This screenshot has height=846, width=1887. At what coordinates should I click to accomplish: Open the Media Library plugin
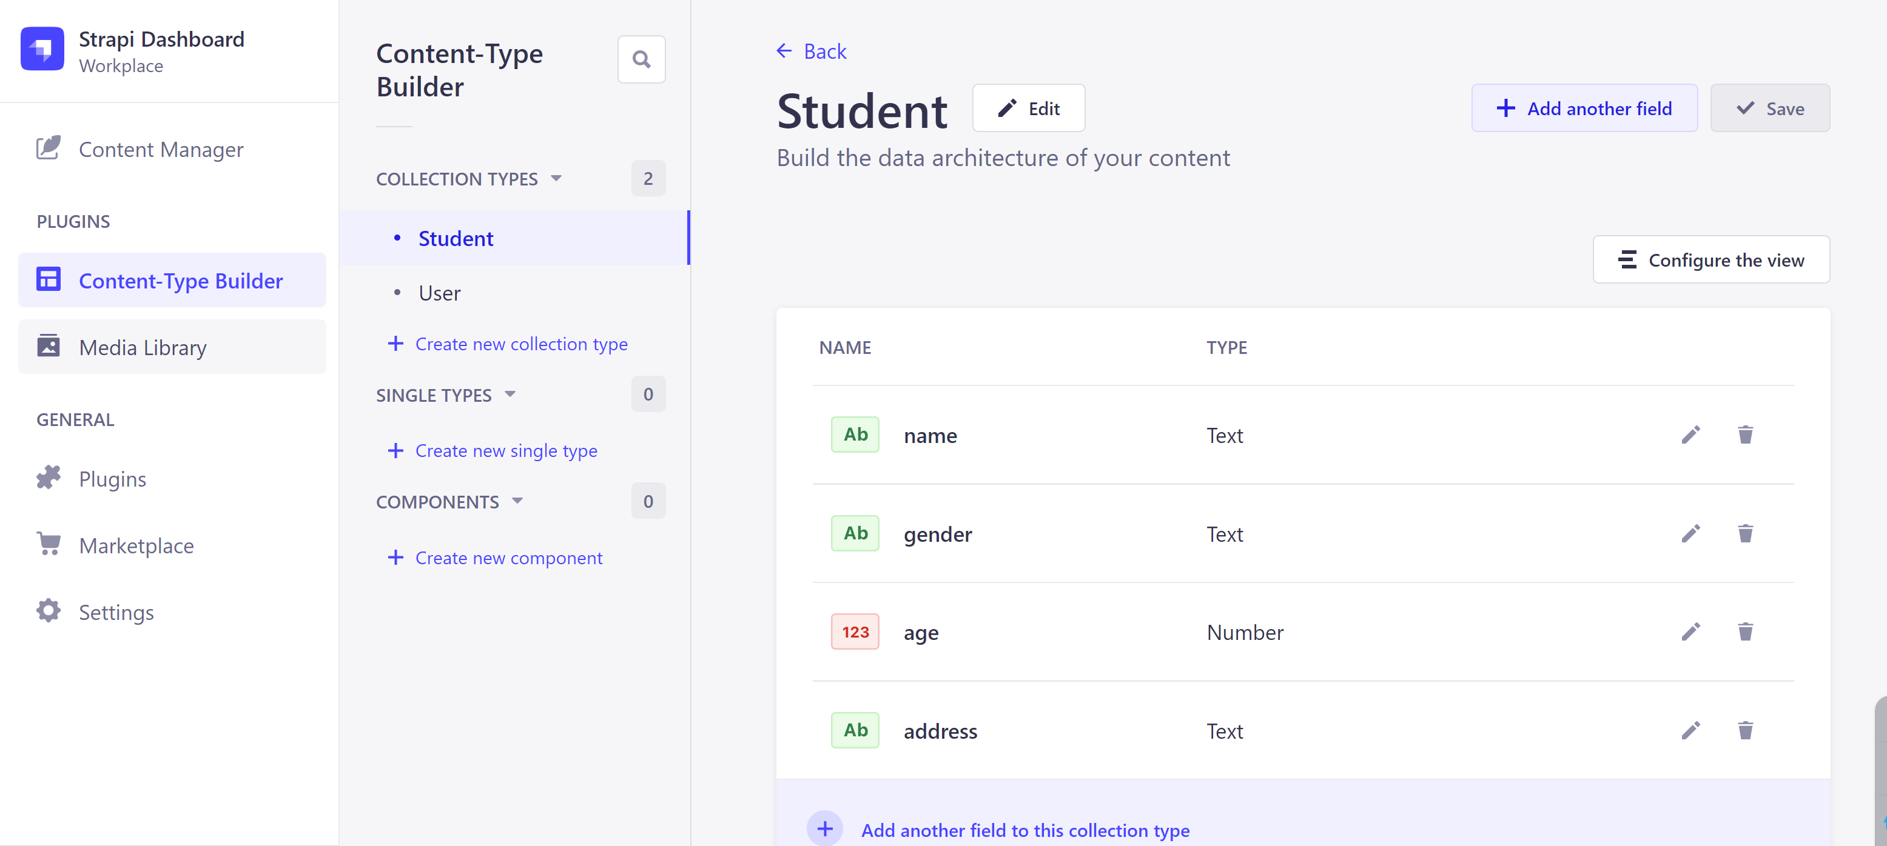point(143,348)
